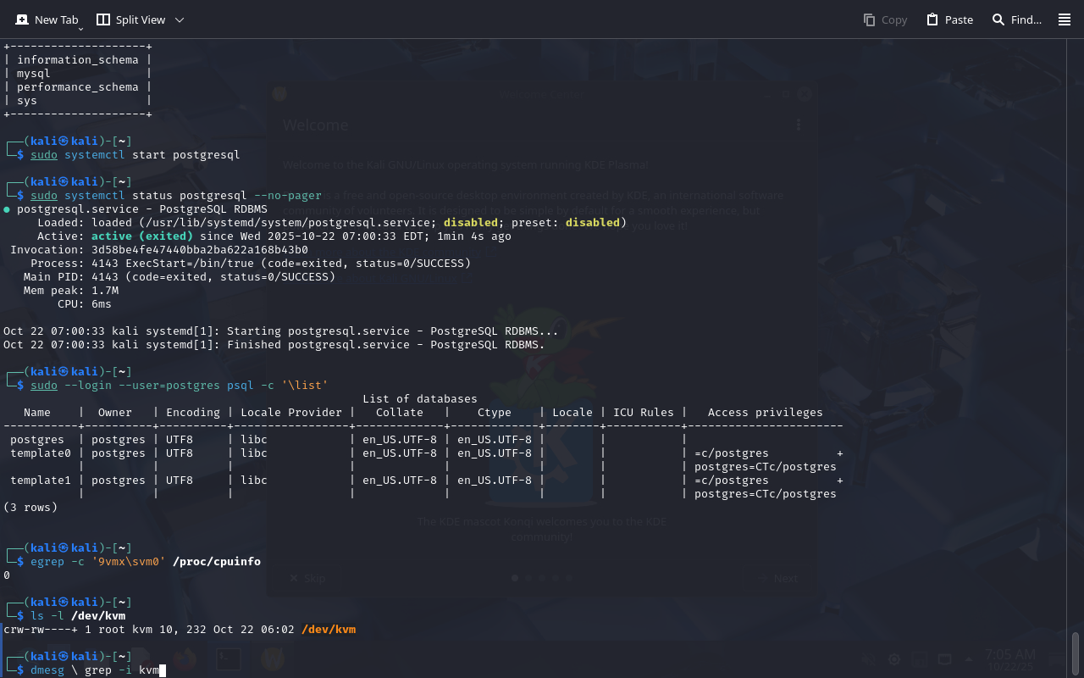Paste clipboard using the Paste button
This screenshot has width=1084, height=678.
click(949, 19)
